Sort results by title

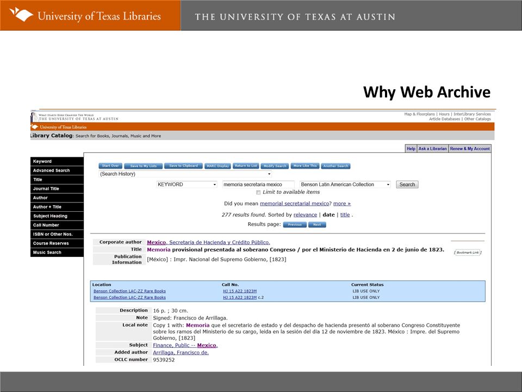coord(345,215)
